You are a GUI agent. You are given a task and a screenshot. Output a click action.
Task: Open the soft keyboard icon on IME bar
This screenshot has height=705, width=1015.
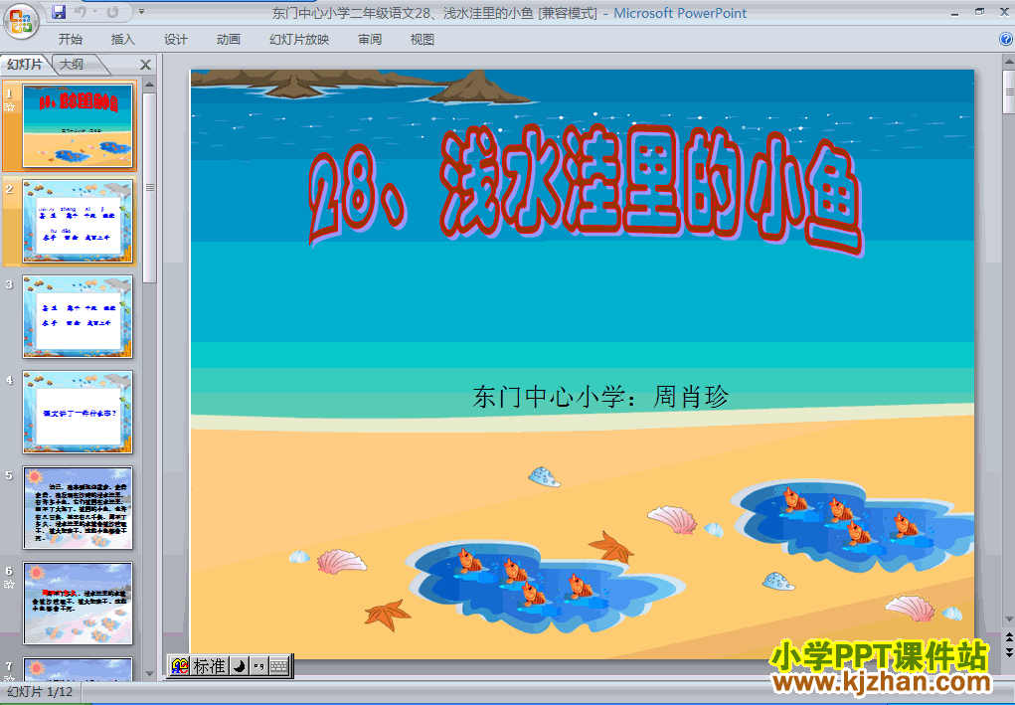coord(279,665)
